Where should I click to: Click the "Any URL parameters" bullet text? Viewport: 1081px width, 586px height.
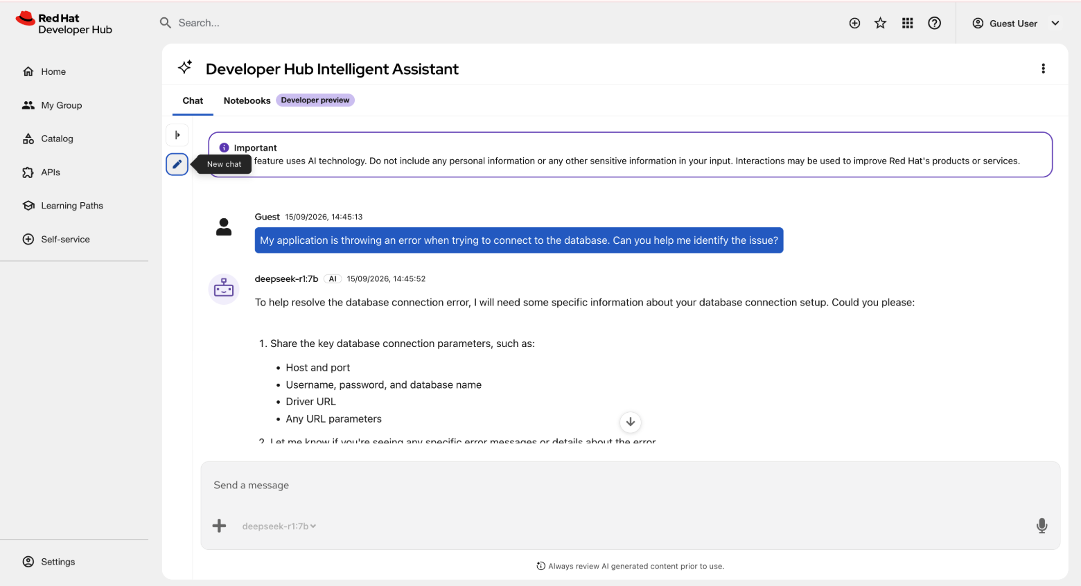tap(334, 419)
